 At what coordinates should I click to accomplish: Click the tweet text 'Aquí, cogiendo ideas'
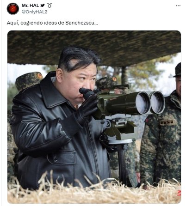[x=32, y=23]
